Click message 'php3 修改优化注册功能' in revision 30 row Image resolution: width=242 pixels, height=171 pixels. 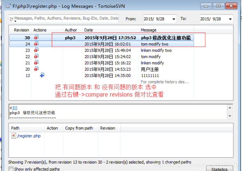tap(166, 38)
